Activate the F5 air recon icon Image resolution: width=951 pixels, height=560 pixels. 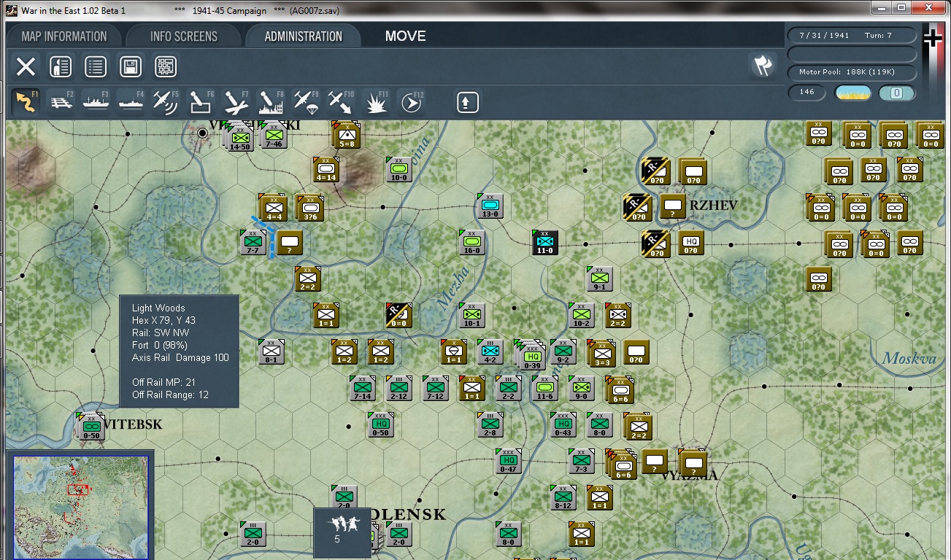coord(166,102)
